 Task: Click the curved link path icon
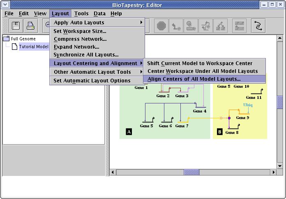(x=258, y=26)
